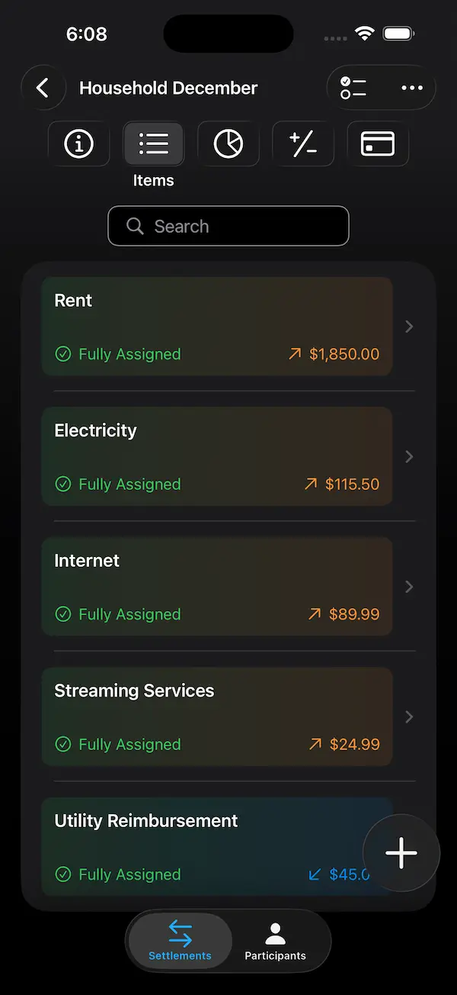Tap the Wi-Fi status indicator

pyautogui.click(x=364, y=34)
